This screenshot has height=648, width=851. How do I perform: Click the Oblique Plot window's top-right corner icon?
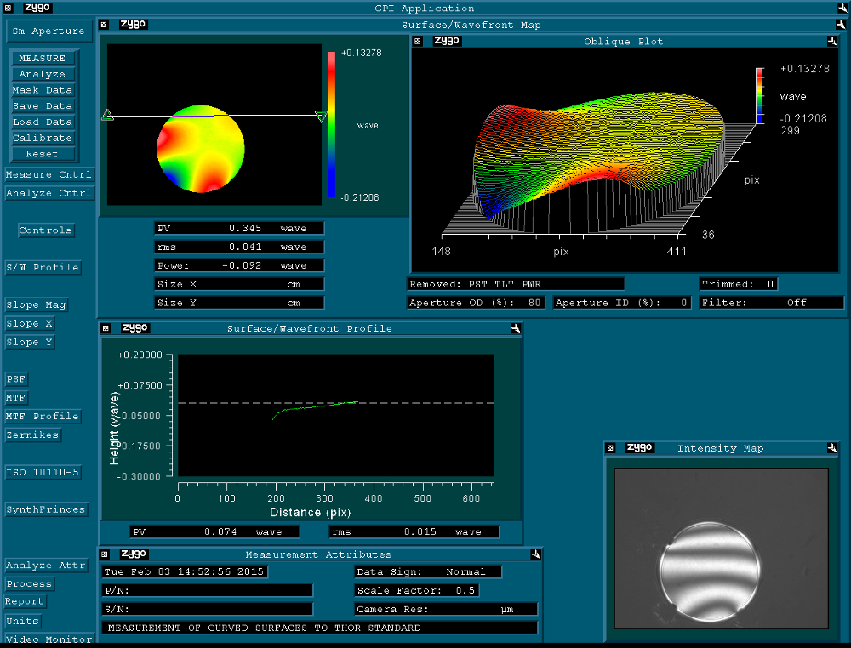click(x=831, y=41)
